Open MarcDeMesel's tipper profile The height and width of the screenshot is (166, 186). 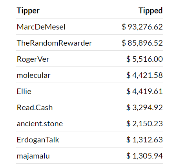point(41,27)
